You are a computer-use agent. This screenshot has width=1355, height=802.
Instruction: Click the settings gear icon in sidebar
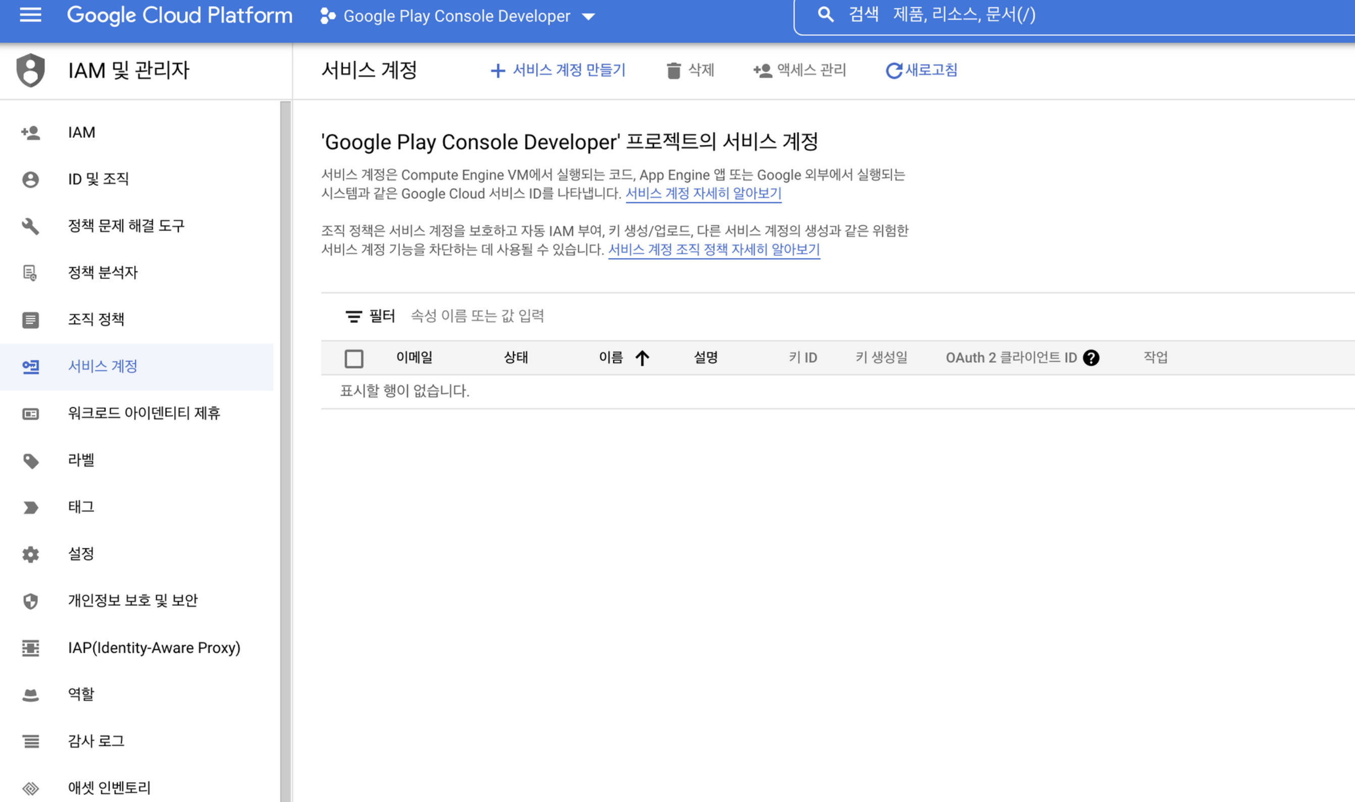[30, 554]
